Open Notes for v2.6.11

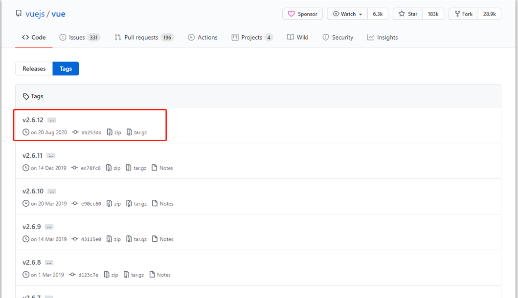click(162, 168)
